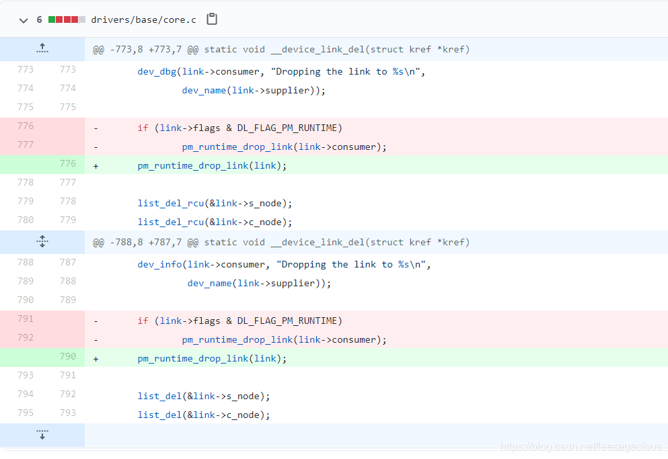Click old line number 773
The image size is (668, 459).
pyautogui.click(x=26, y=69)
